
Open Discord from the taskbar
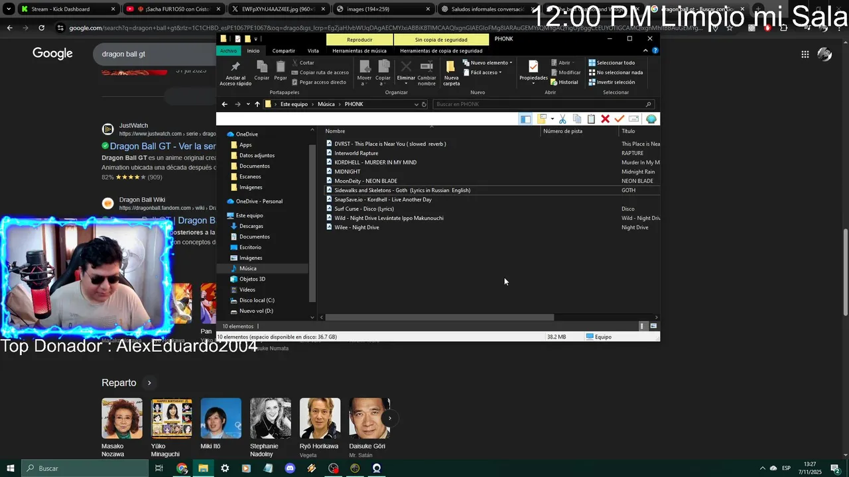click(x=290, y=468)
